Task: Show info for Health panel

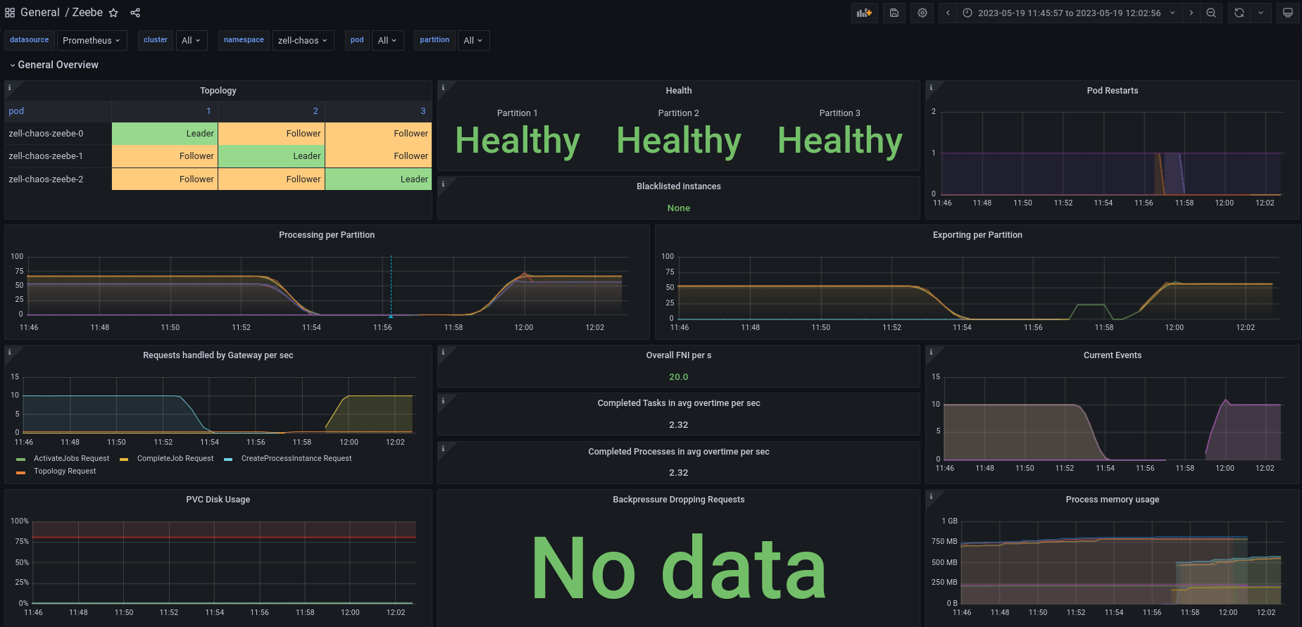Action: (x=443, y=87)
